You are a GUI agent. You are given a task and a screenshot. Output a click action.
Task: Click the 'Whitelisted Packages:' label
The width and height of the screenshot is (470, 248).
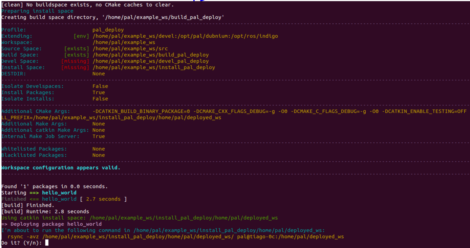(34, 149)
